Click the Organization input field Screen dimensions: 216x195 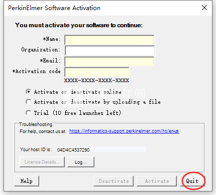tap(110, 51)
